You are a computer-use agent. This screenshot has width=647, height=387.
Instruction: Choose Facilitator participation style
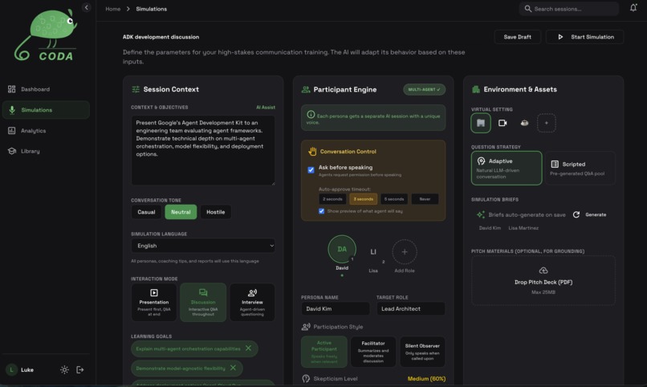373,352
